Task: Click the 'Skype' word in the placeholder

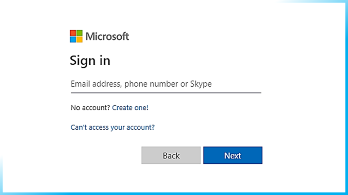Action: coord(201,84)
